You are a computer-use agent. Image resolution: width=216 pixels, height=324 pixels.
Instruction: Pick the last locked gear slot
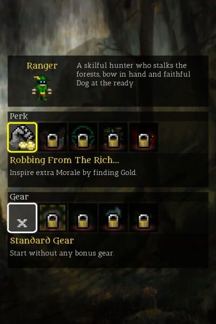tap(144, 218)
